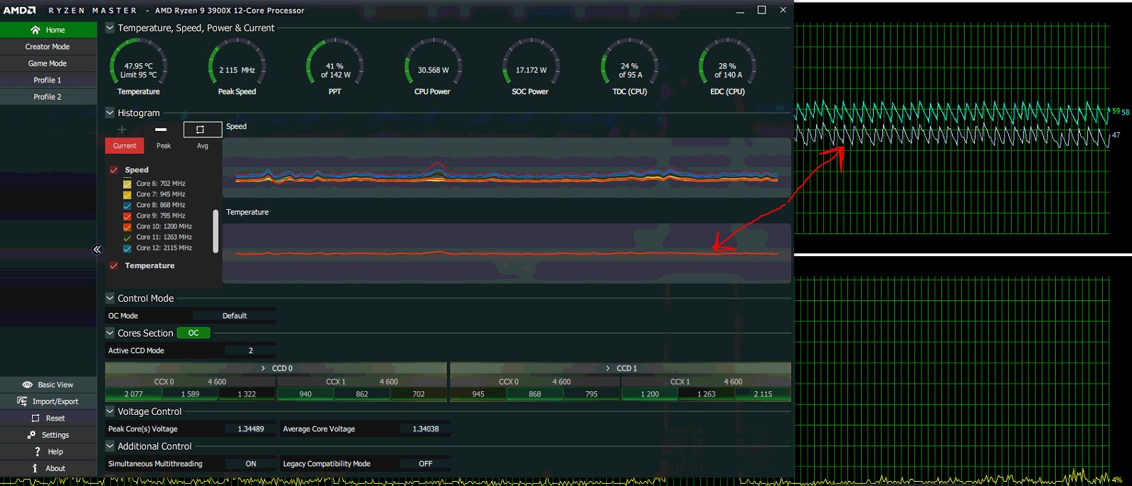Image resolution: width=1132 pixels, height=486 pixels.
Task: Collapse the Histogram section
Action: click(110, 112)
